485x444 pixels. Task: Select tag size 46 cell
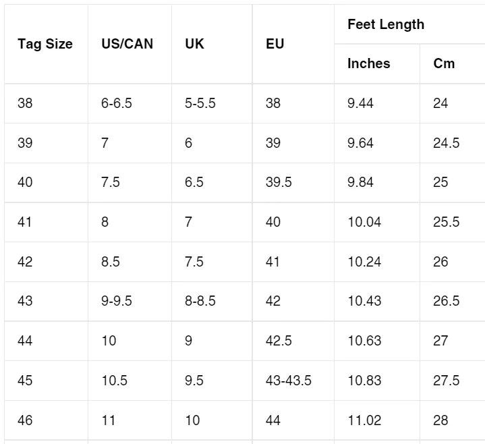pyautogui.click(x=46, y=420)
